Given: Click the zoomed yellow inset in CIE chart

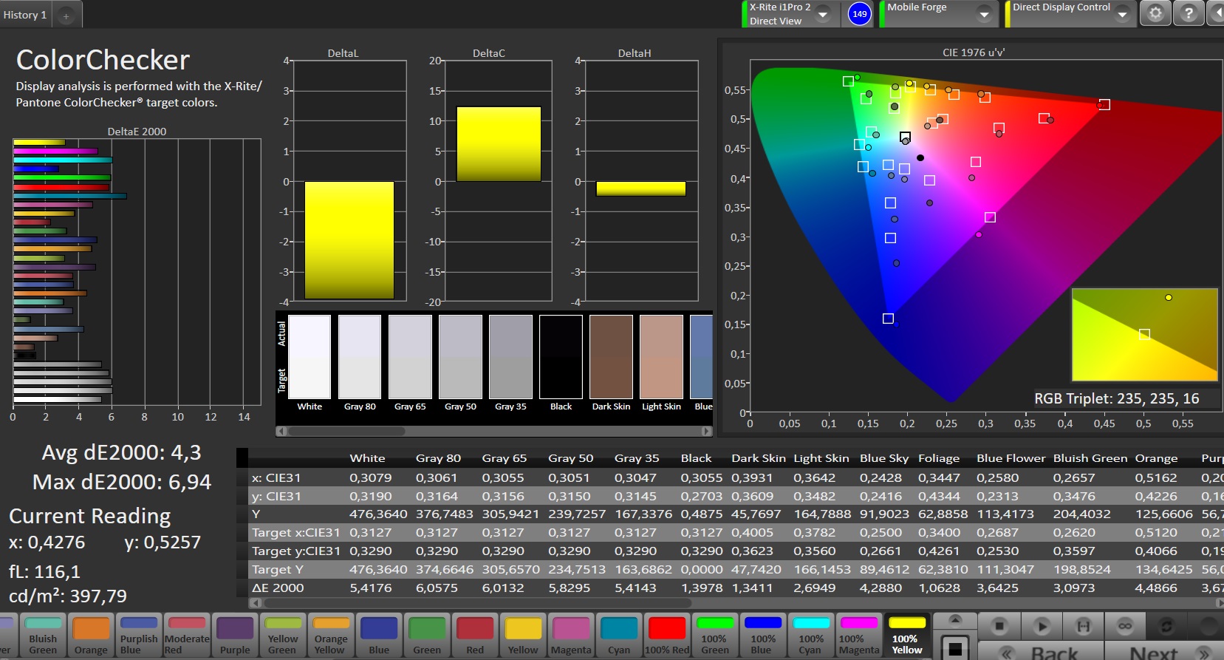Looking at the screenshot, I should pyautogui.click(x=1144, y=335).
